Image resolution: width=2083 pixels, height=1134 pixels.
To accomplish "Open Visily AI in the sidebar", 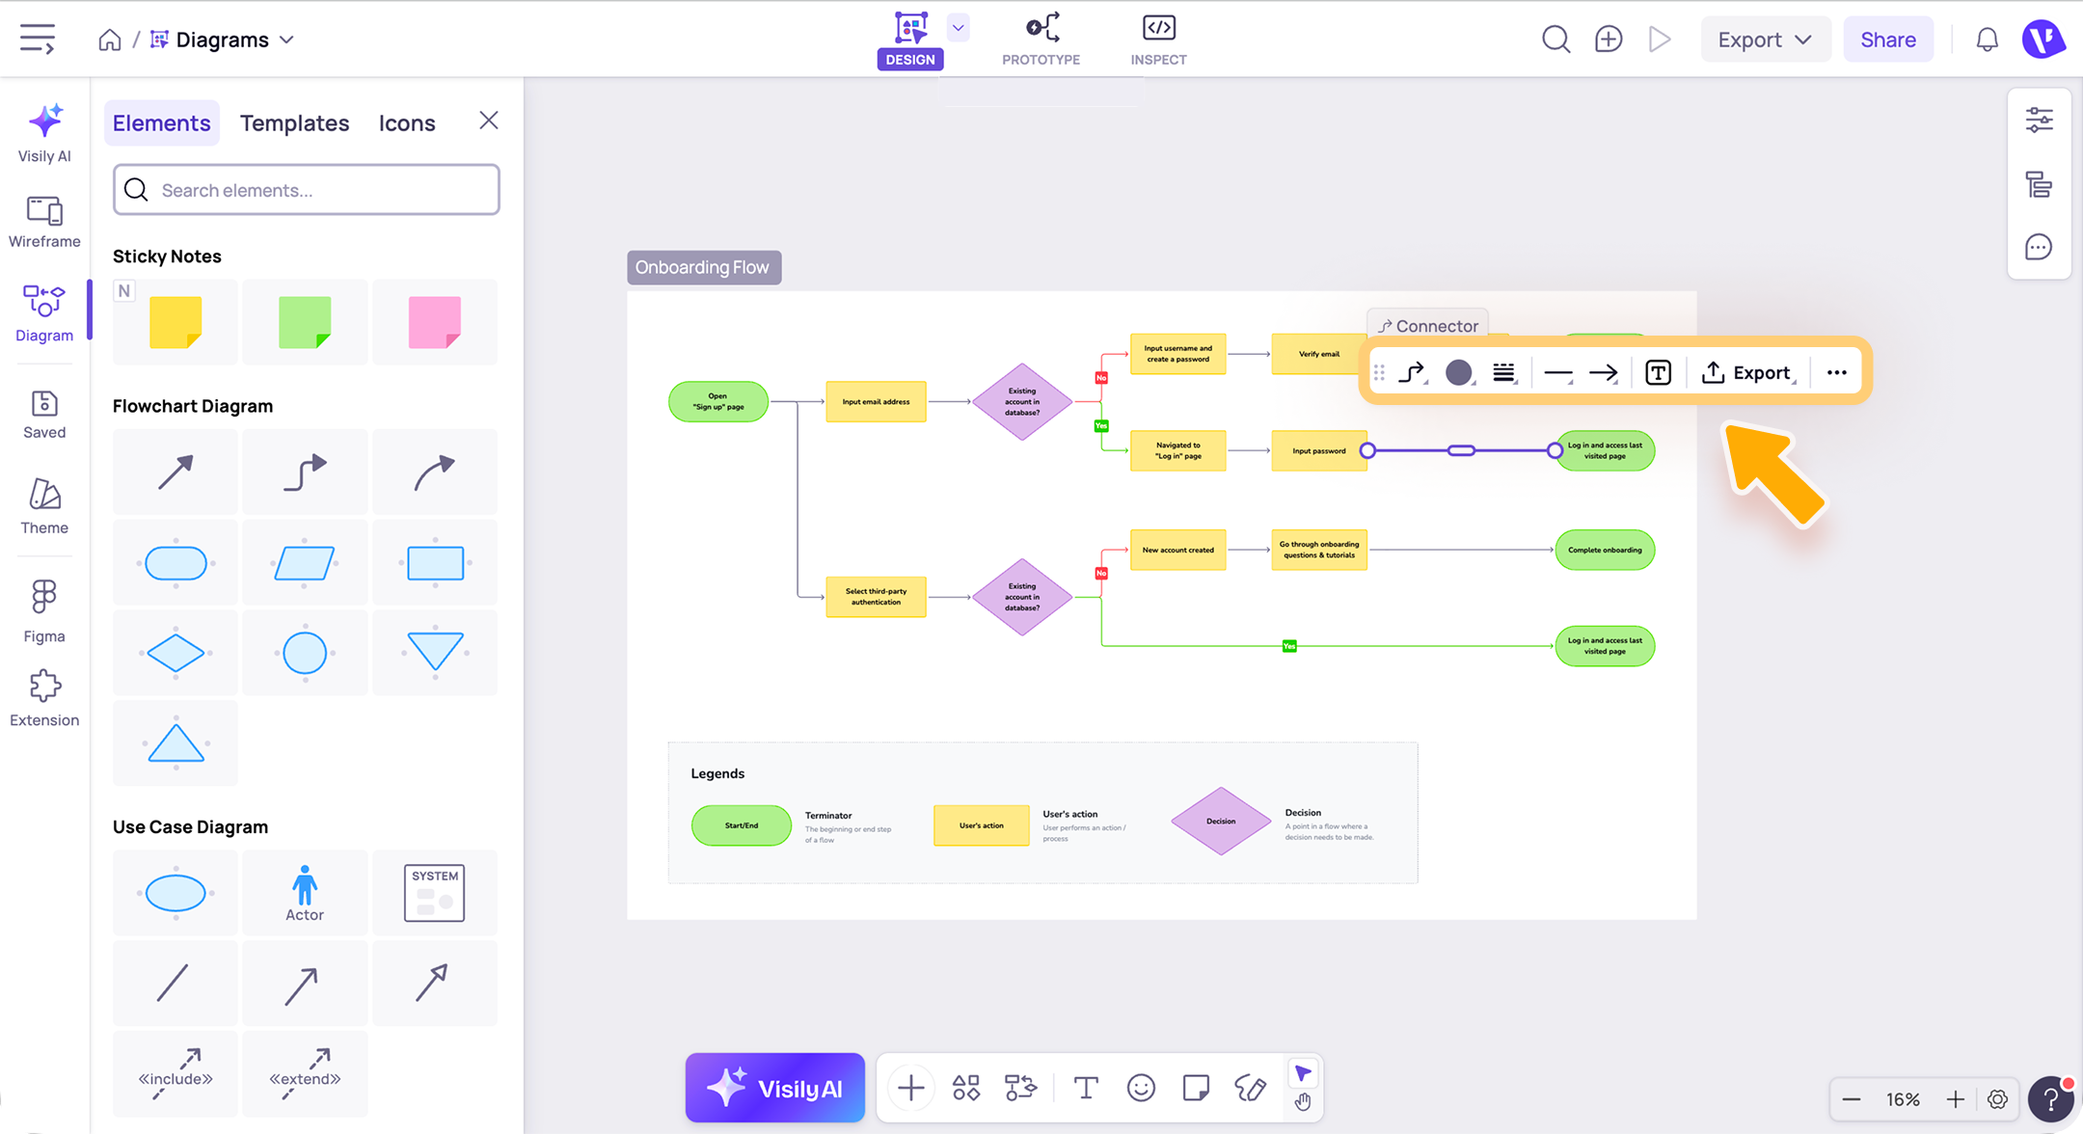I will 44,133.
